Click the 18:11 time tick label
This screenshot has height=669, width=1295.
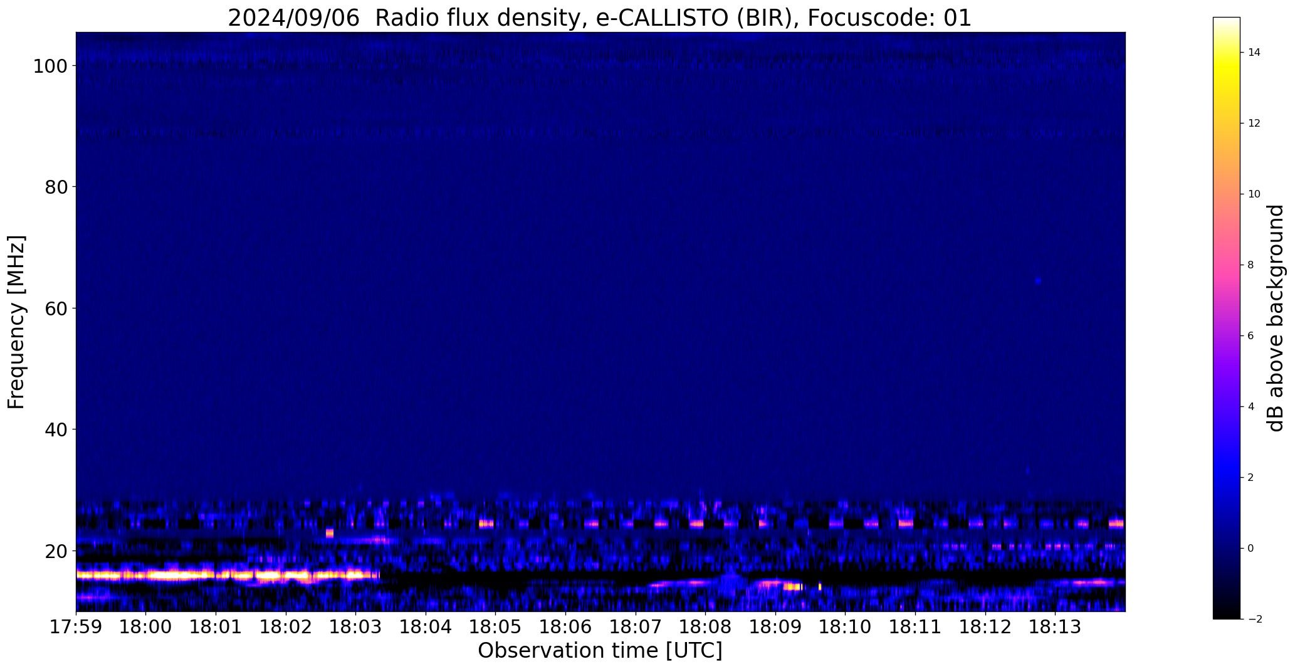click(915, 627)
